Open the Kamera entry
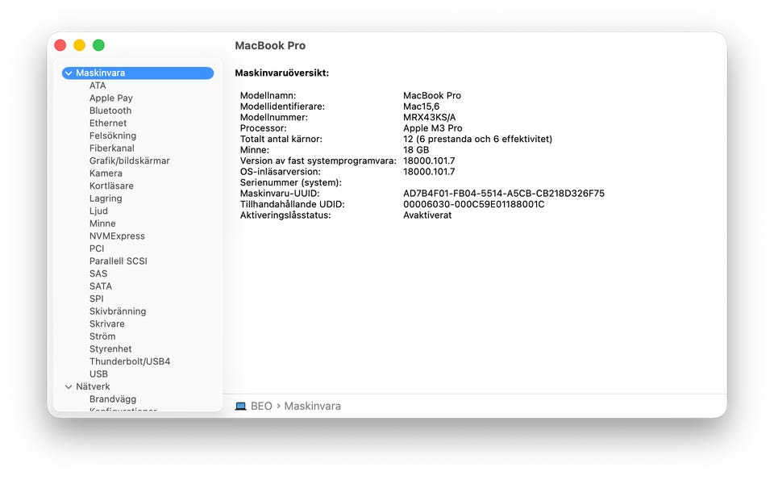The width and height of the screenshot is (774, 480). tap(106, 173)
